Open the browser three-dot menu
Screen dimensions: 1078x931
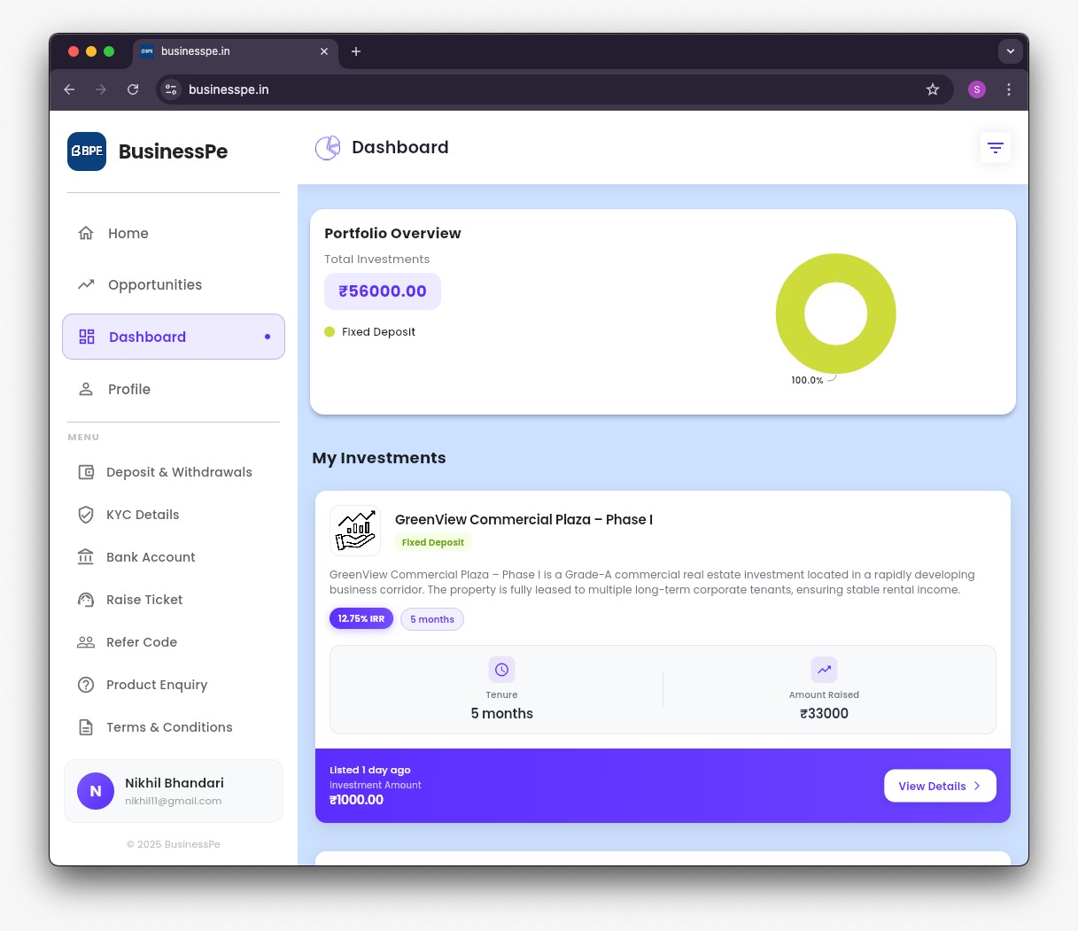pyautogui.click(x=1009, y=89)
